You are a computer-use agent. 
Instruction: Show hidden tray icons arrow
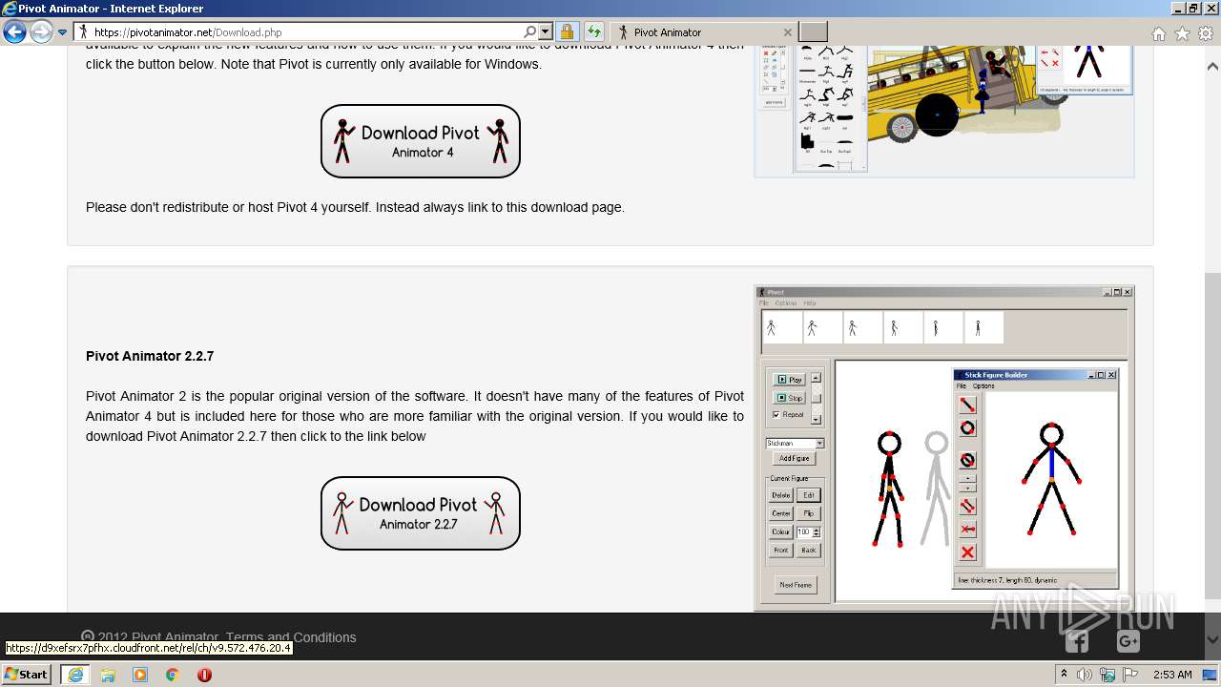pos(1065,675)
